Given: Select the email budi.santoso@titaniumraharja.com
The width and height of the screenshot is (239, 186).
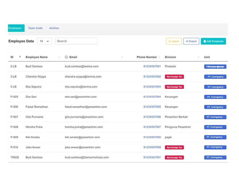Looking at the screenshot, I should (87, 157).
